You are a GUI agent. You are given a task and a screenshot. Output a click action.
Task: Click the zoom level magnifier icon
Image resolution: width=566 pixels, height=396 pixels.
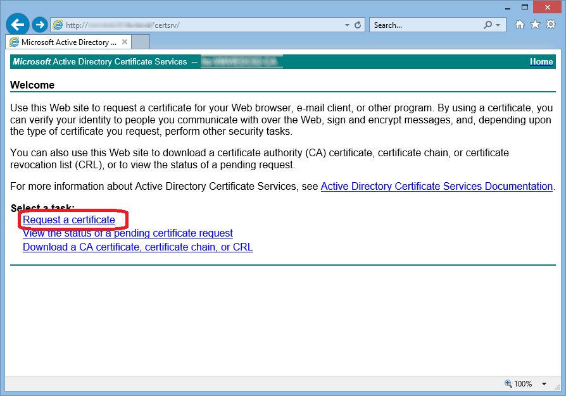508,383
